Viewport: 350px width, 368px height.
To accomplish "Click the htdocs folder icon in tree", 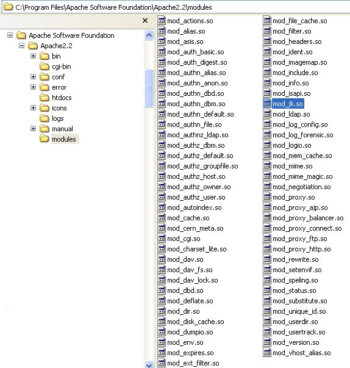I will [45, 98].
